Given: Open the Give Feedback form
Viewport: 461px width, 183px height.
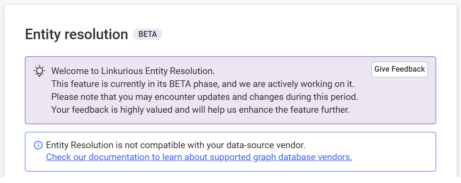Looking at the screenshot, I should click(x=399, y=69).
